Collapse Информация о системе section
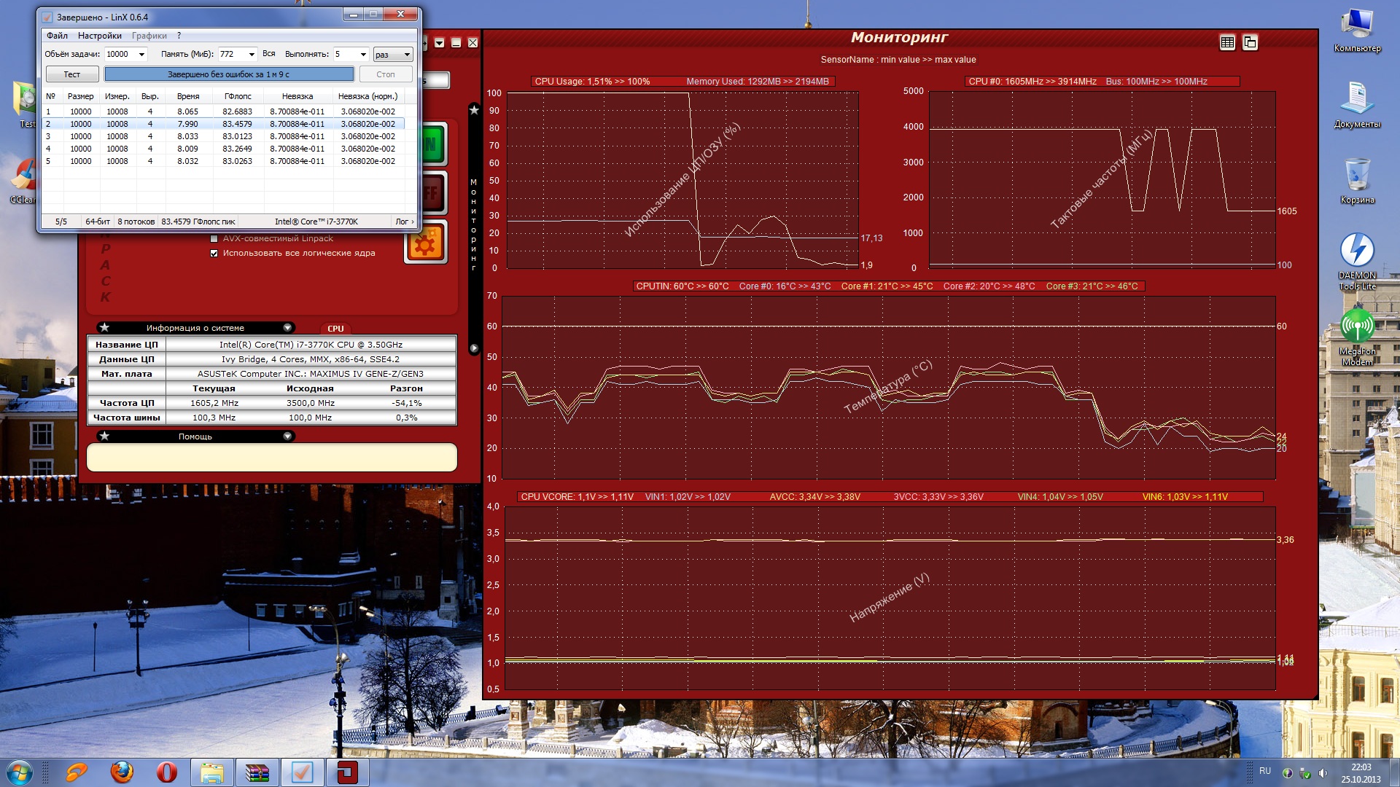The height and width of the screenshot is (787, 1400). click(287, 328)
